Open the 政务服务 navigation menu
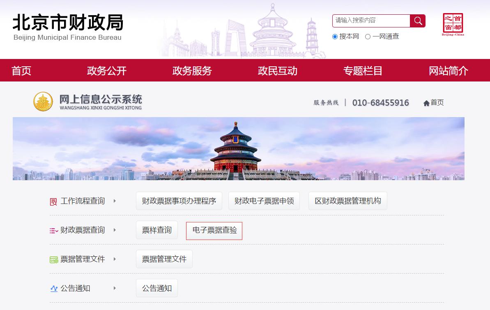Viewport: 490px width, 310px height. pyautogui.click(x=192, y=71)
